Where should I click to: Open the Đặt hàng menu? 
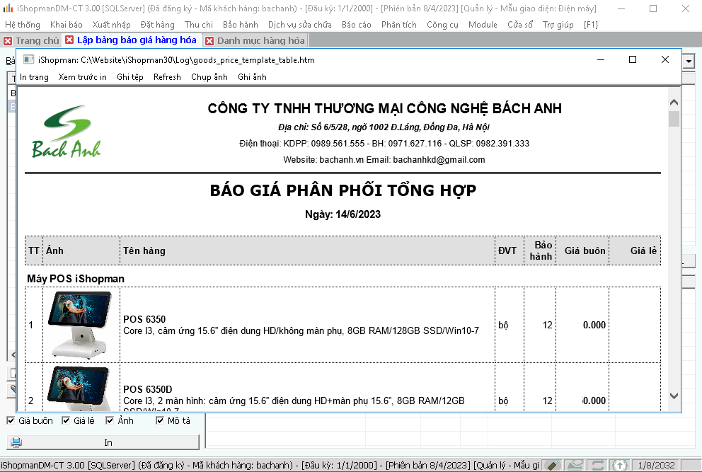click(158, 25)
